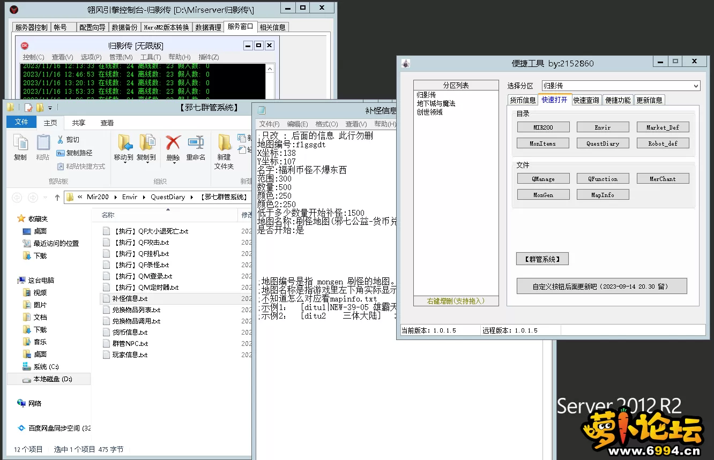Click the MerChant file button
Screen dimensions: 714x460
click(x=663, y=179)
